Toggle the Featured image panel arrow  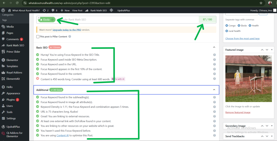click(272, 50)
